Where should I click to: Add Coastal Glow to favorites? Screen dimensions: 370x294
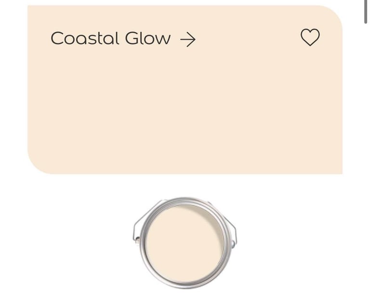[310, 37]
